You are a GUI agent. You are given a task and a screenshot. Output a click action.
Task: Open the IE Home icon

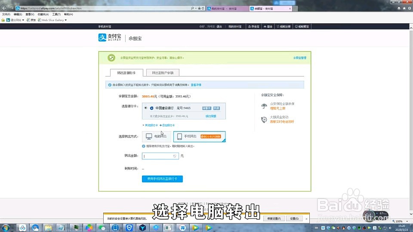tap(399, 9)
